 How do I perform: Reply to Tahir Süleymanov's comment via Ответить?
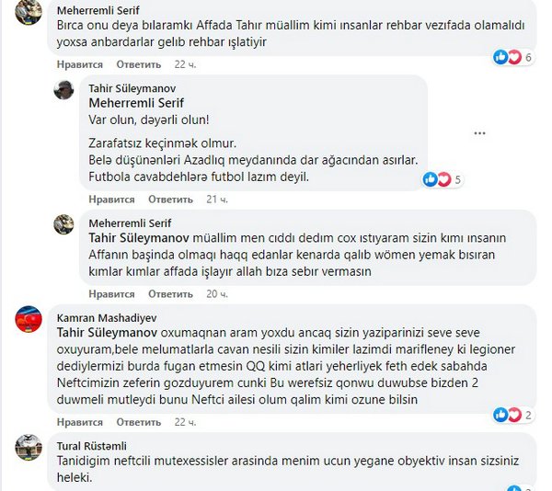(x=170, y=200)
